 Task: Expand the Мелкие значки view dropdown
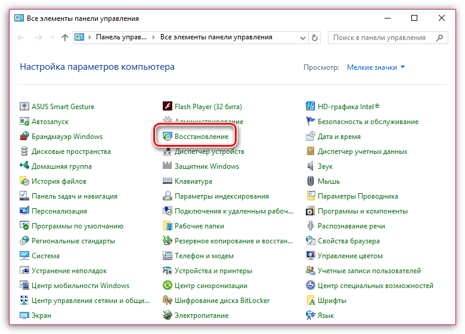(376, 67)
